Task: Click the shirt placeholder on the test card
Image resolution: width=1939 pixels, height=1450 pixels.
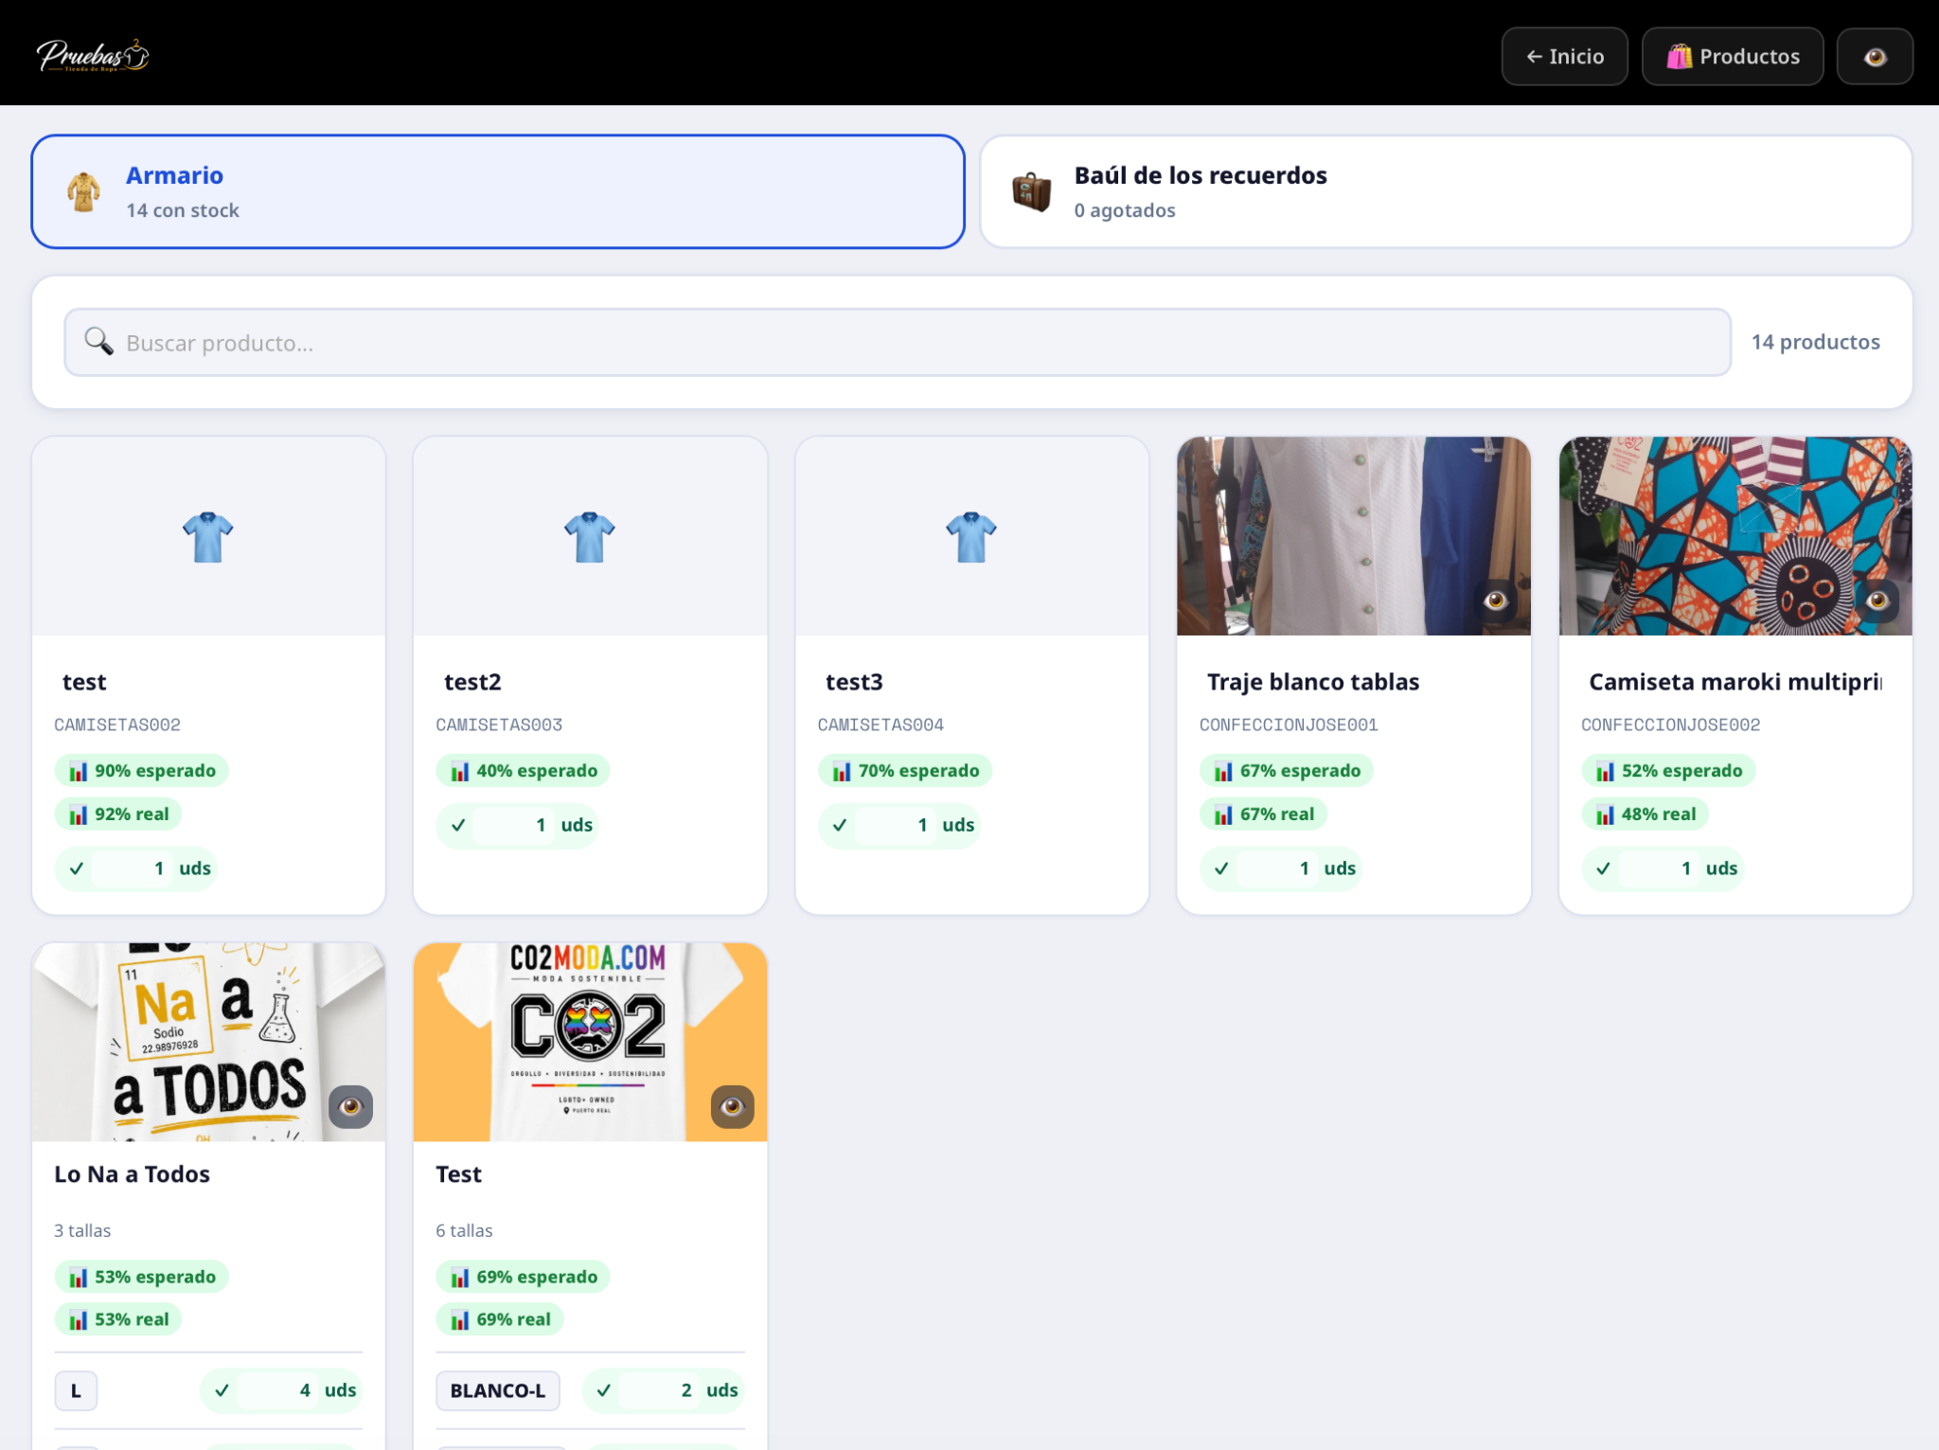Action: [208, 536]
